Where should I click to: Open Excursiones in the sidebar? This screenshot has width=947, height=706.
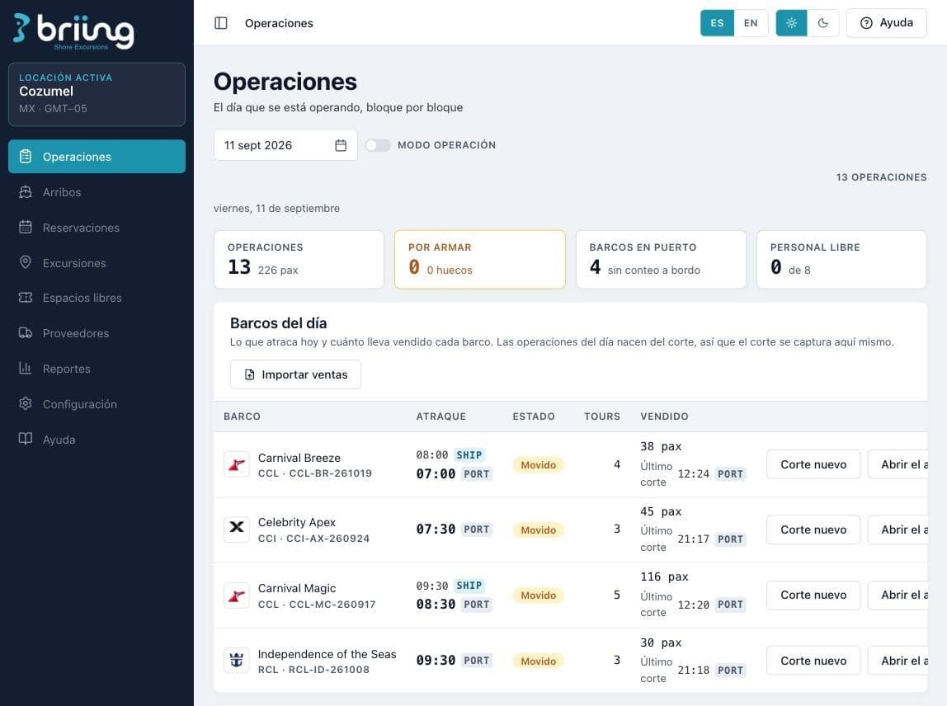point(97,263)
